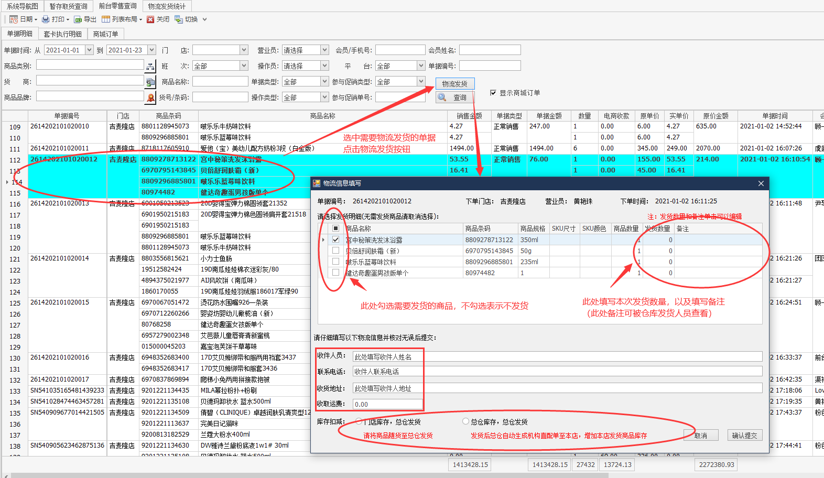Click 确认提交 in the dialog
This screenshot has height=478, width=824.
pos(744,436)
